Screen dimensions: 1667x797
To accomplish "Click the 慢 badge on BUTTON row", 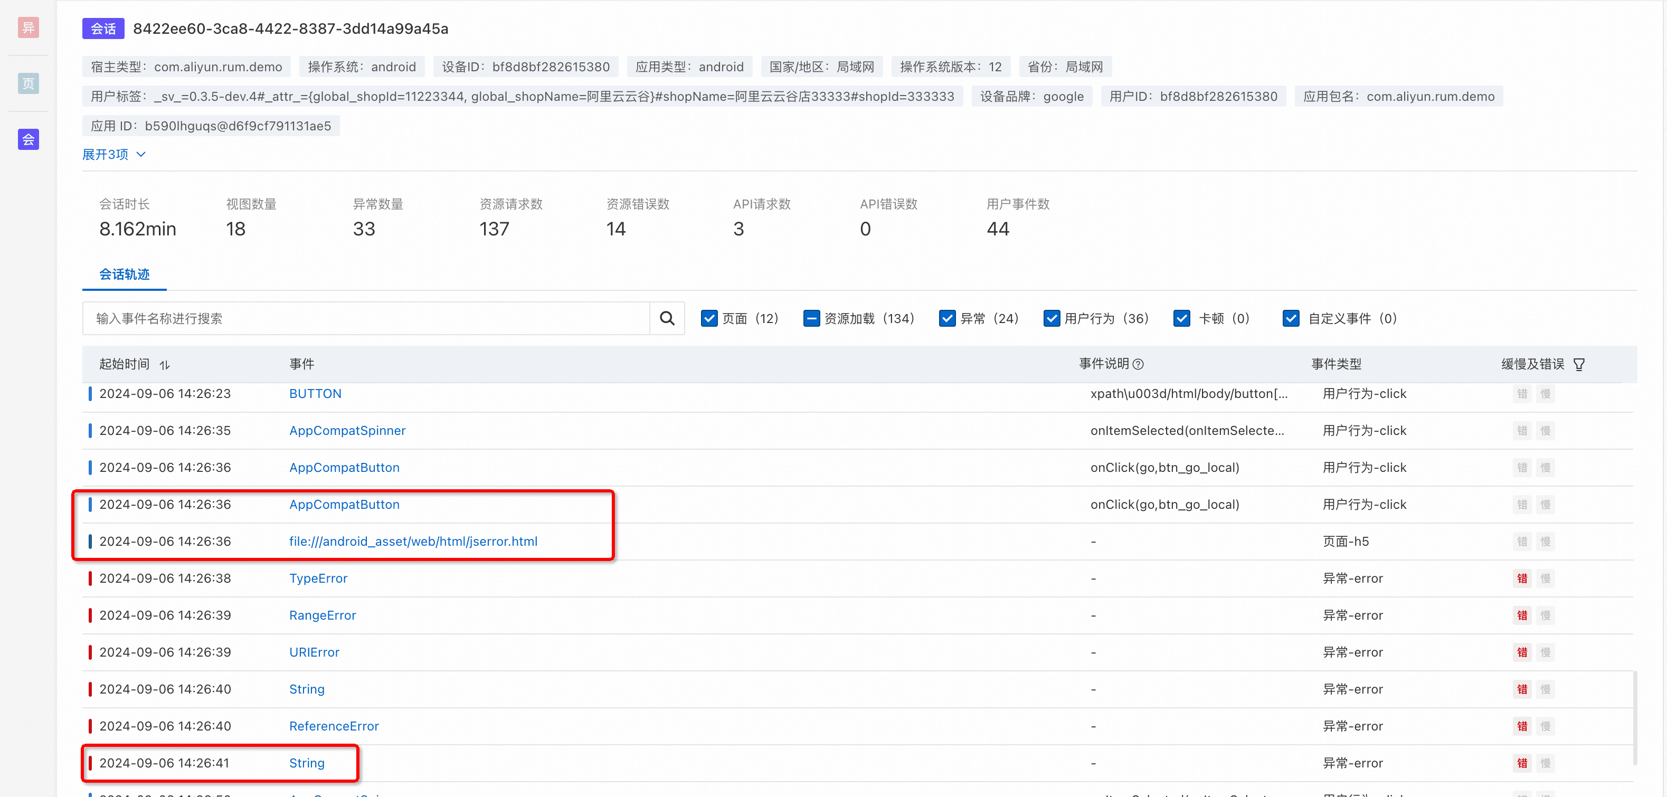I will click(x=1546, y=394).
